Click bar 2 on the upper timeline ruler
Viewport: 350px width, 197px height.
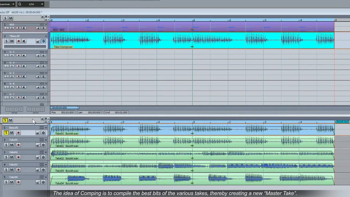194,20
